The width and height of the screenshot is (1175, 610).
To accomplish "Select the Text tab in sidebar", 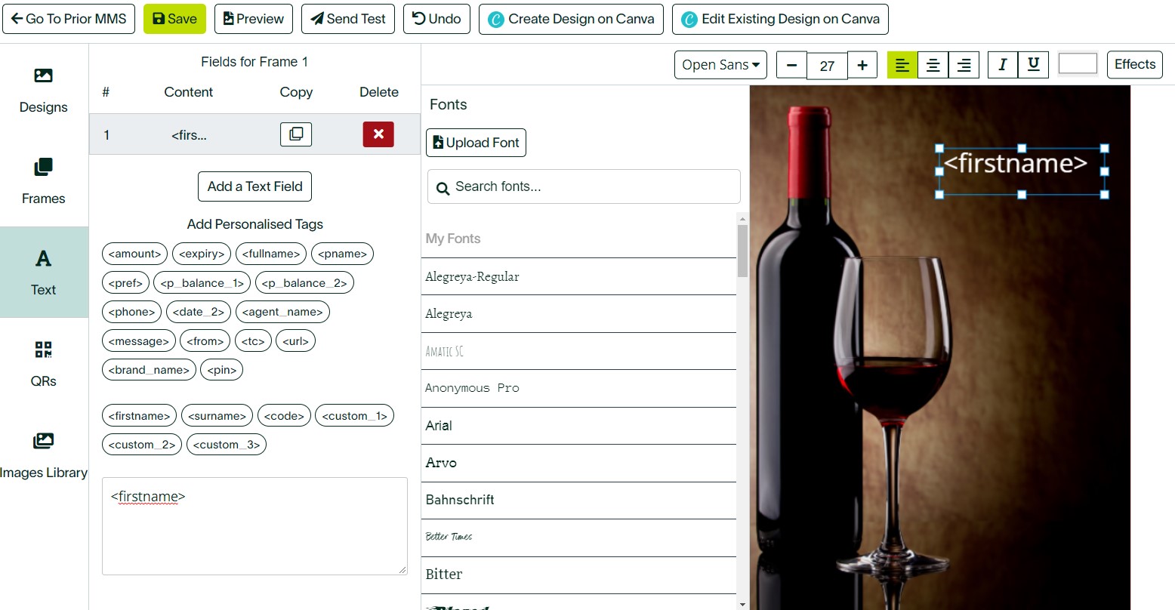I will [x=44, y=273].
